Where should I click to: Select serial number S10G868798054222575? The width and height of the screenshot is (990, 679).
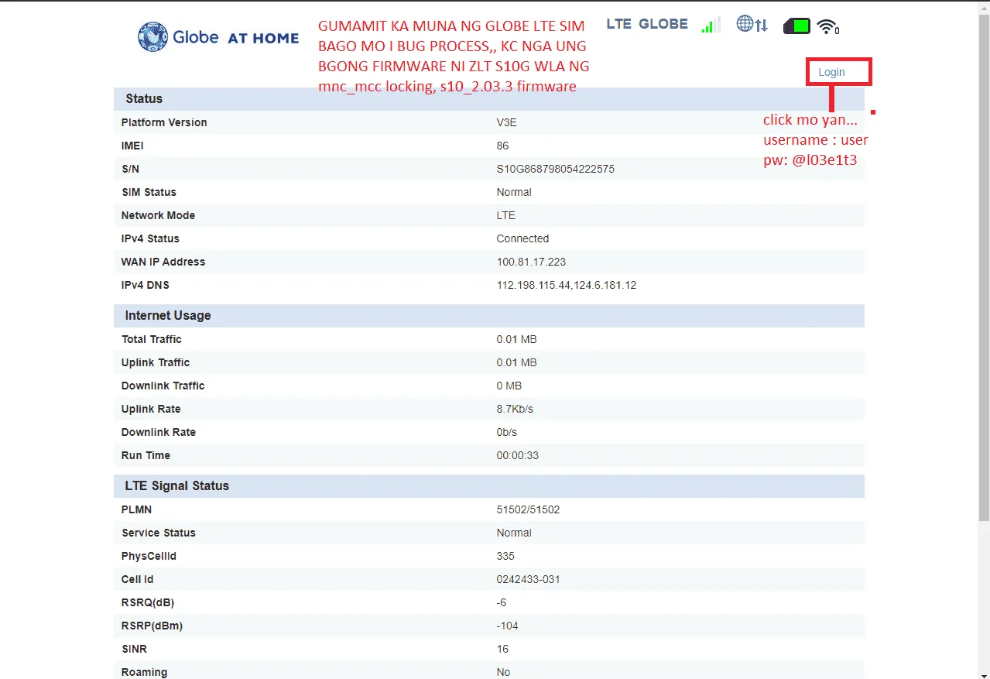coord(556,169)
